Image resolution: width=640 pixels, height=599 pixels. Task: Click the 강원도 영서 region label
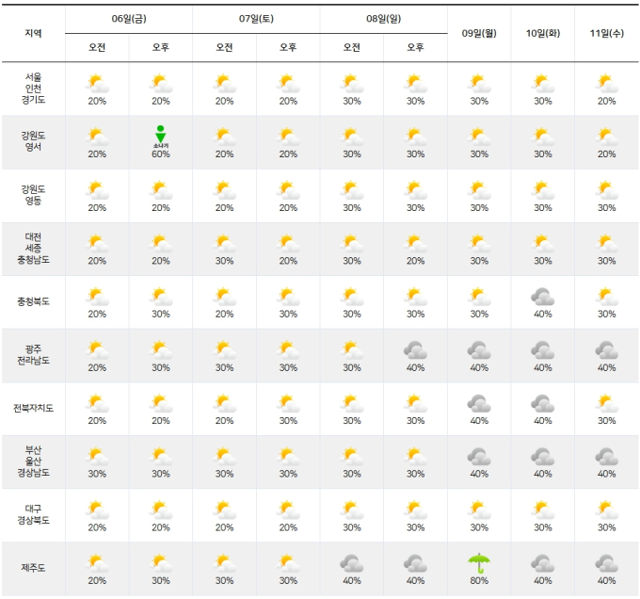coord(33,141)
